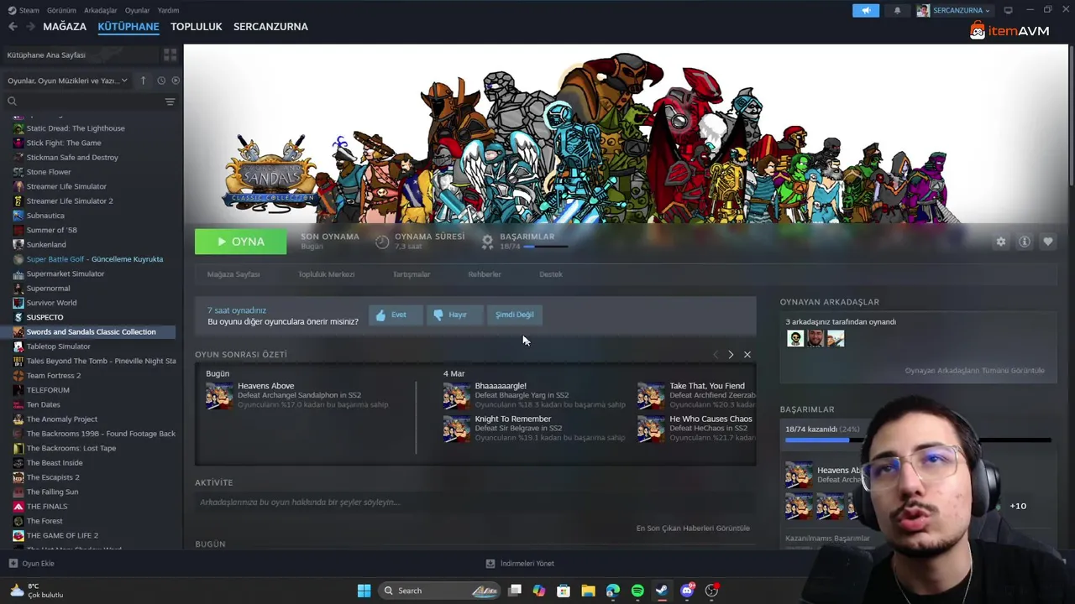Click the first friend avatar in Oynayan Arkadaşlar
The image size is (1075, 604).
tap(795, 338)
